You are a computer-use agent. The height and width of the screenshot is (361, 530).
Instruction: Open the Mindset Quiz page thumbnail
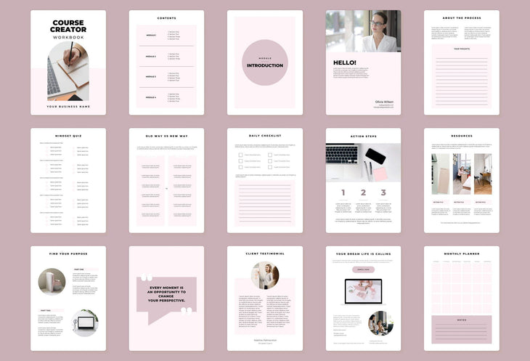click(68, 181)
